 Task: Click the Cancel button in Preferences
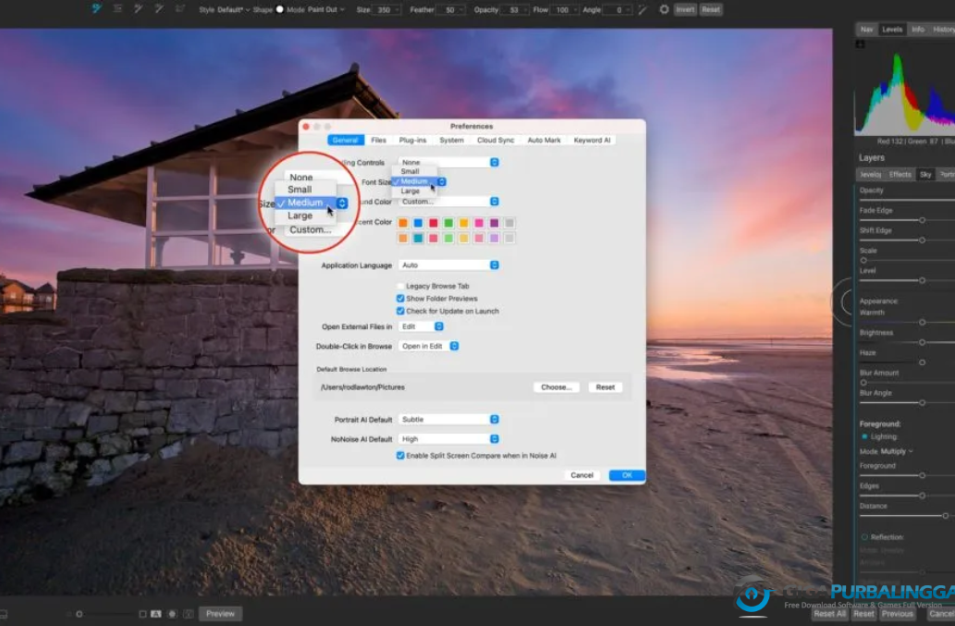[582, 475]
